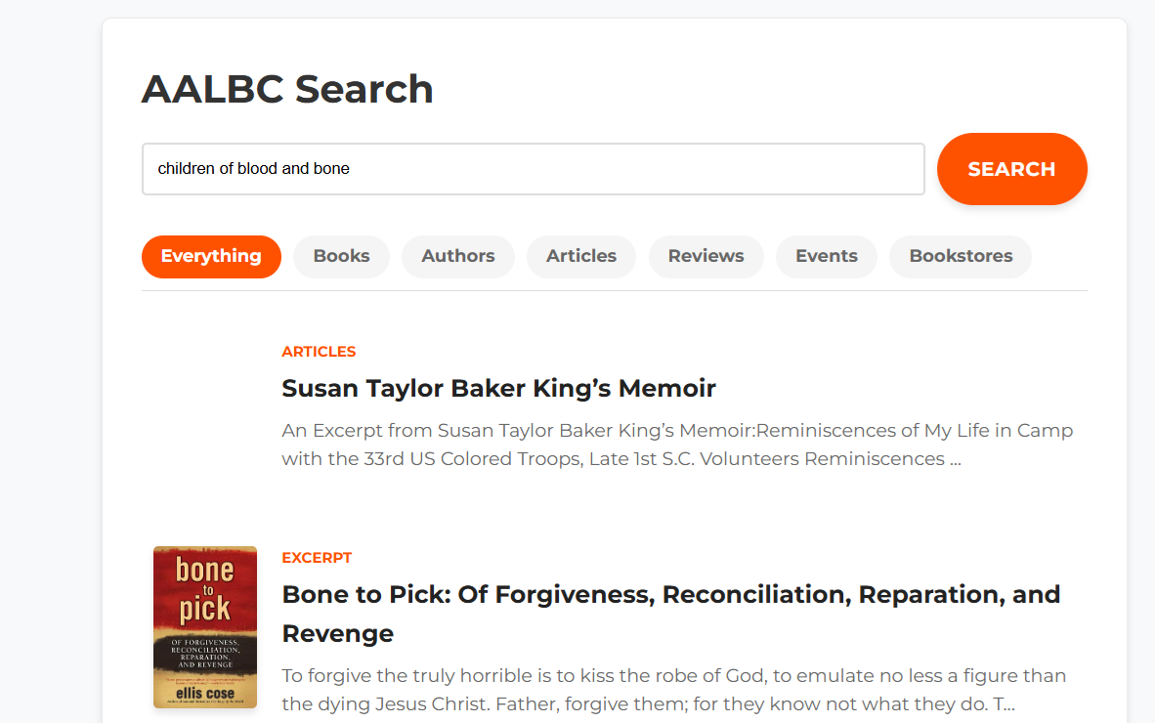The width and height of the screenshot is (1155, 723).
Task: Click the orange SEARCH button
Action: click(x=1011, y=169)
